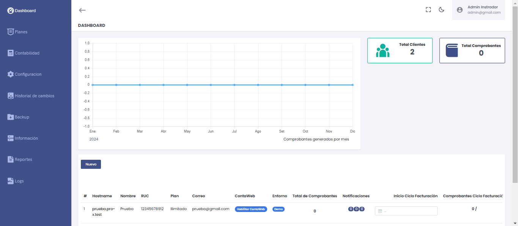Click the Planes sidebar icon
Viewport: 518px width, 226px height.
[x=11, y=32]
